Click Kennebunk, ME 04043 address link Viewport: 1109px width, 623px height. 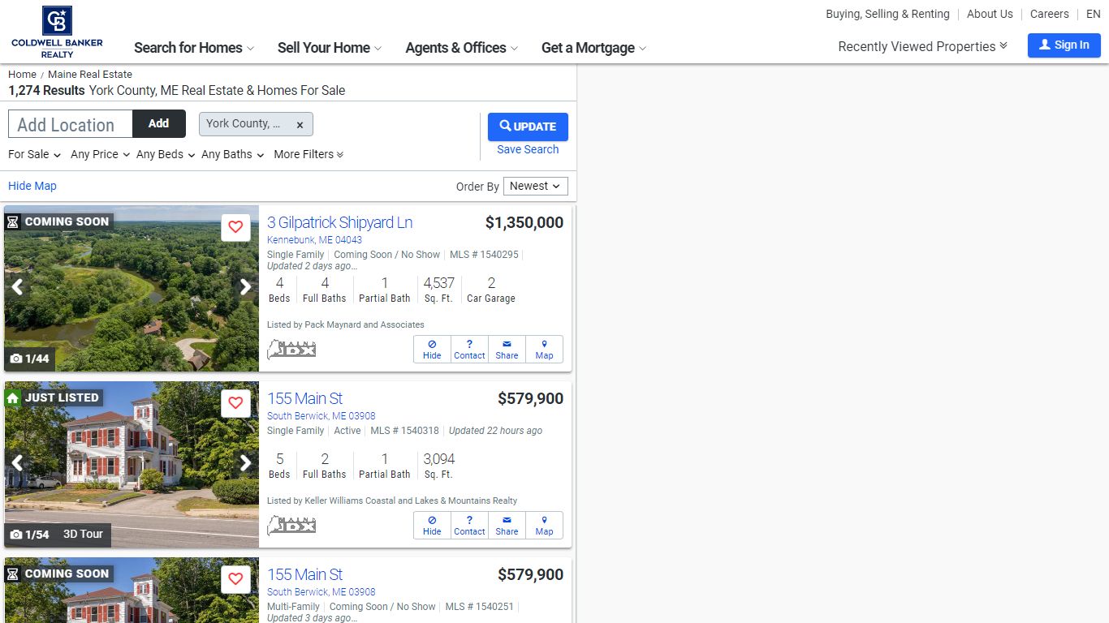[x=314, y=240]
